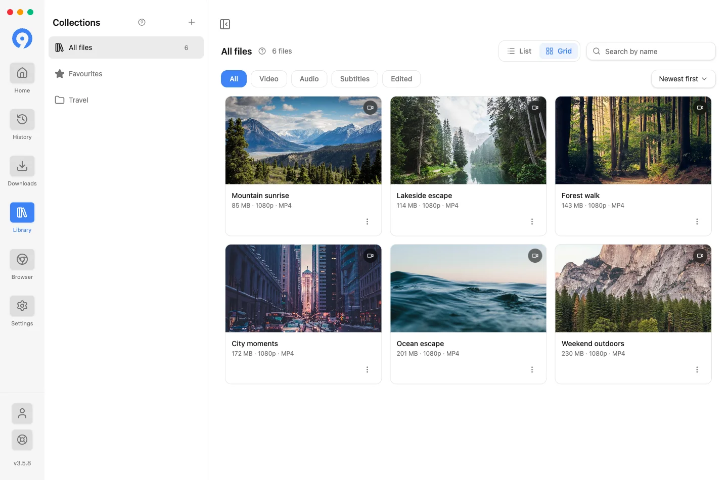Open the Favourites collection
Image resolution: width=728 pixels, height=480 pixels.
(x=126, y=74)
